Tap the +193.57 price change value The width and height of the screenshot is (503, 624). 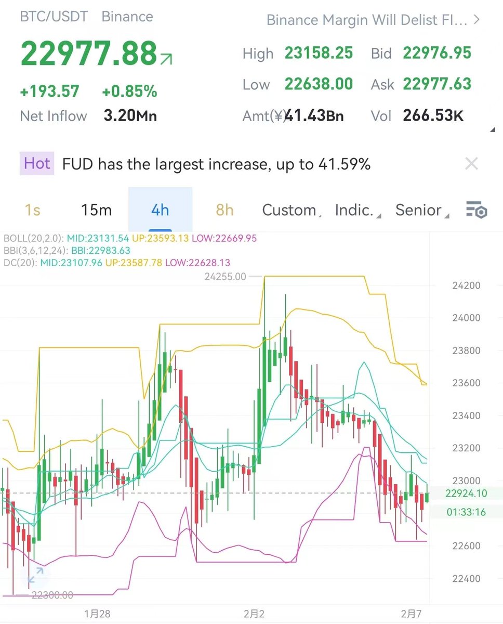tap(49, 92)
